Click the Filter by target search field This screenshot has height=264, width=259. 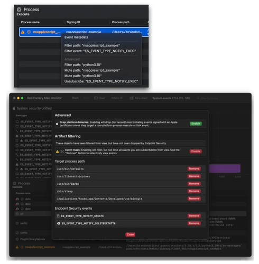[209, 98]
